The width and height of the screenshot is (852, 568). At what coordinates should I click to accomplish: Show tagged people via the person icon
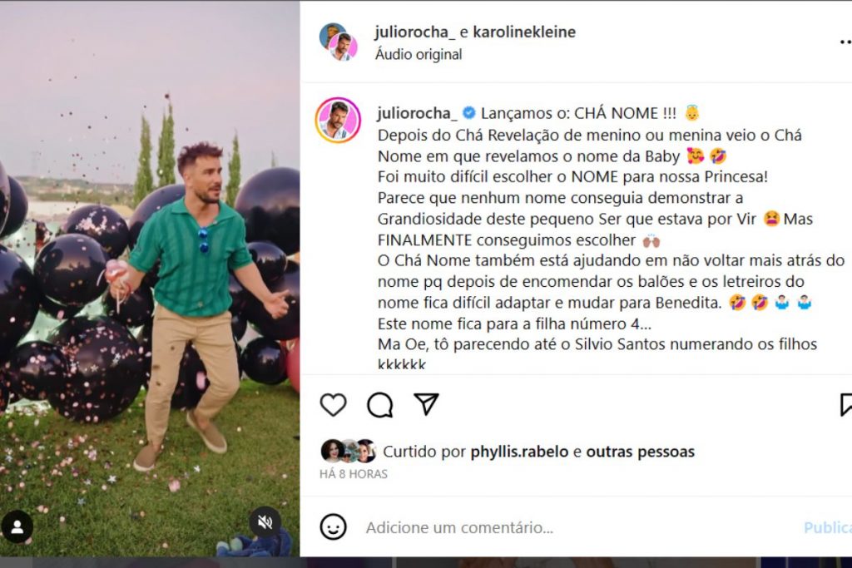(17, 526)
